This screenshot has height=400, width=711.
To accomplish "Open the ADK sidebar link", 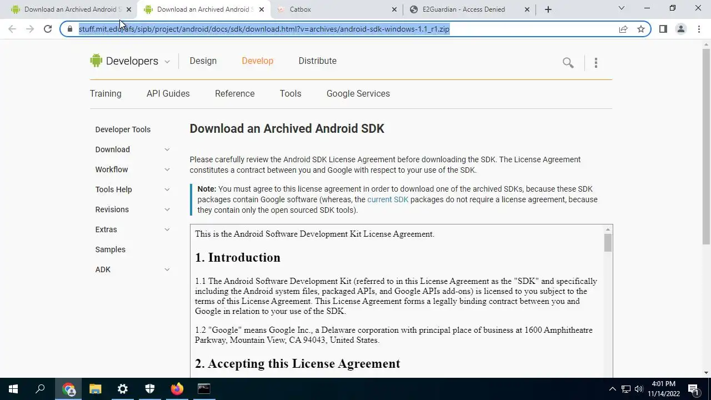I will (x=103, y=269).
